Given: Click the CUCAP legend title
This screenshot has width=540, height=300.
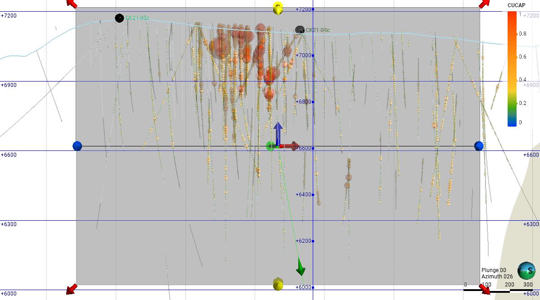Looking at the screenshot, I should [516, 5].
